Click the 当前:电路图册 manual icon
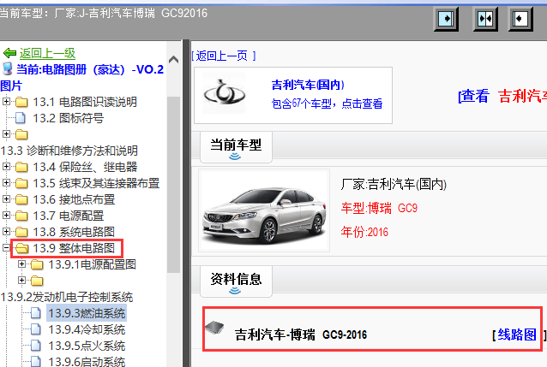Screen dimensions: 547x367 (8, 69)
